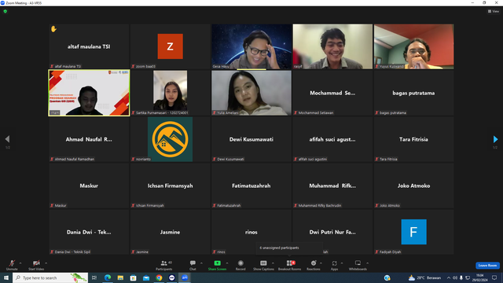Select Sartika Purnamasari's video tile
This screenshot has width=503, height=283.
170,93
